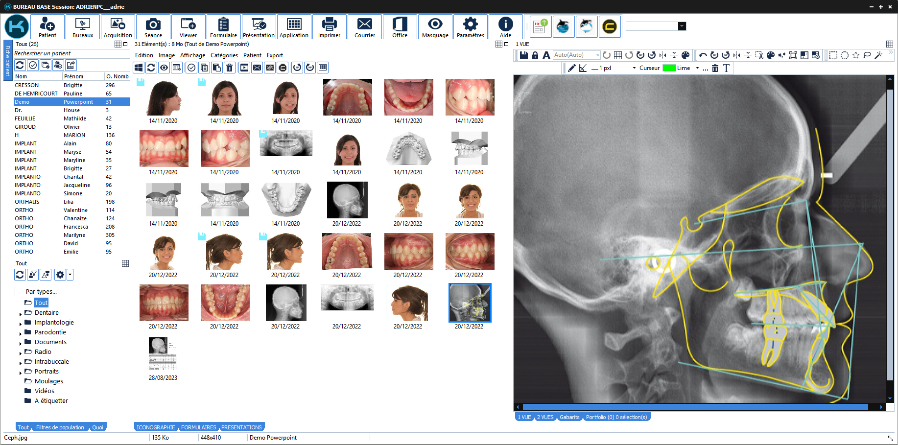Click the lock icon in viewer toolbar
Image resolution: width=898 pixels, height=445 pixels.
(x=535, y=55)
